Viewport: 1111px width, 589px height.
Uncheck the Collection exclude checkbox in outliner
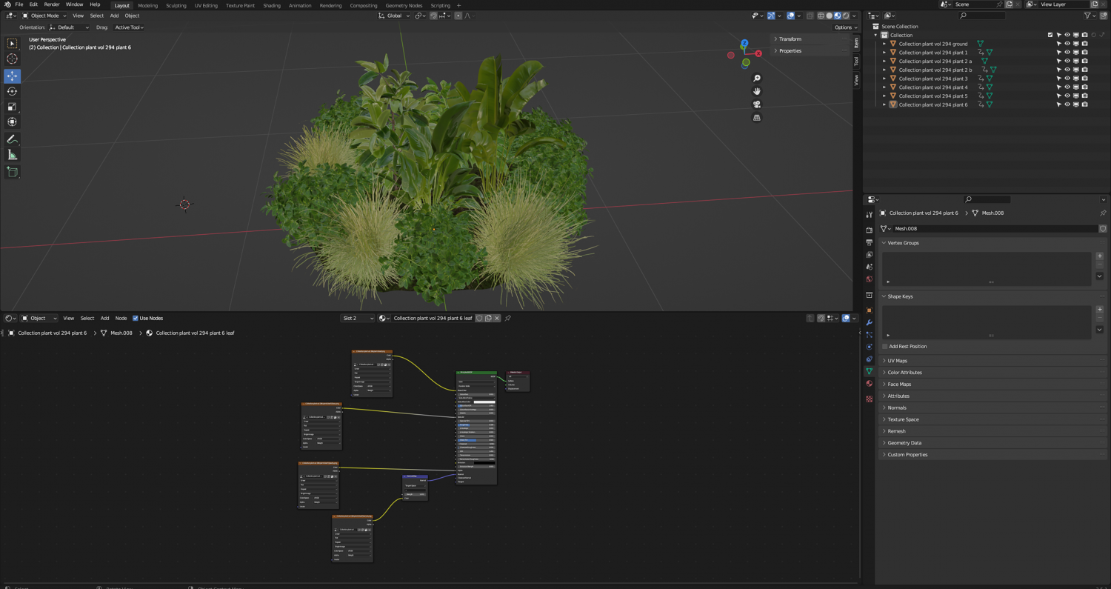1050,35
